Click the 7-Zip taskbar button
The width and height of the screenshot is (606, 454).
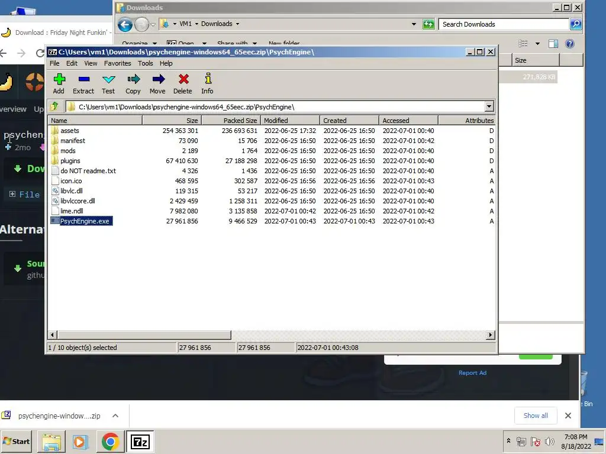[x=140, y=442]
